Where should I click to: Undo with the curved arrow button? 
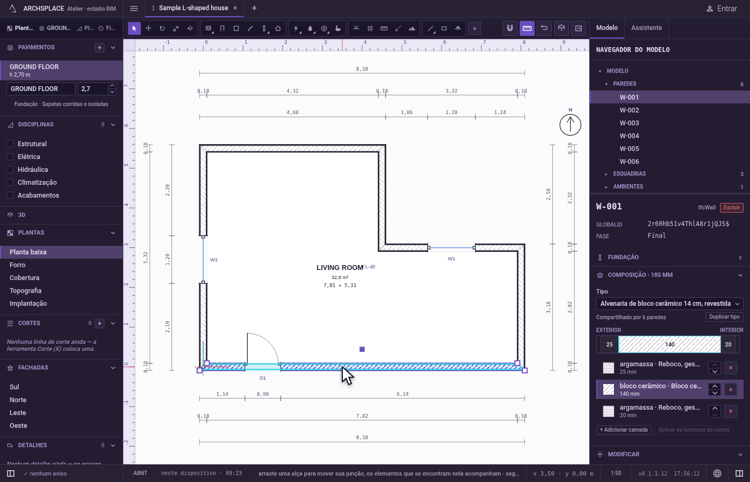click(544, 28)
